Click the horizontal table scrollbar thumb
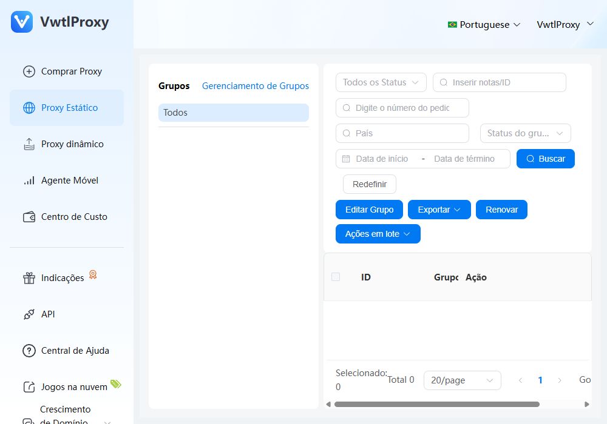 coord(436,404)
